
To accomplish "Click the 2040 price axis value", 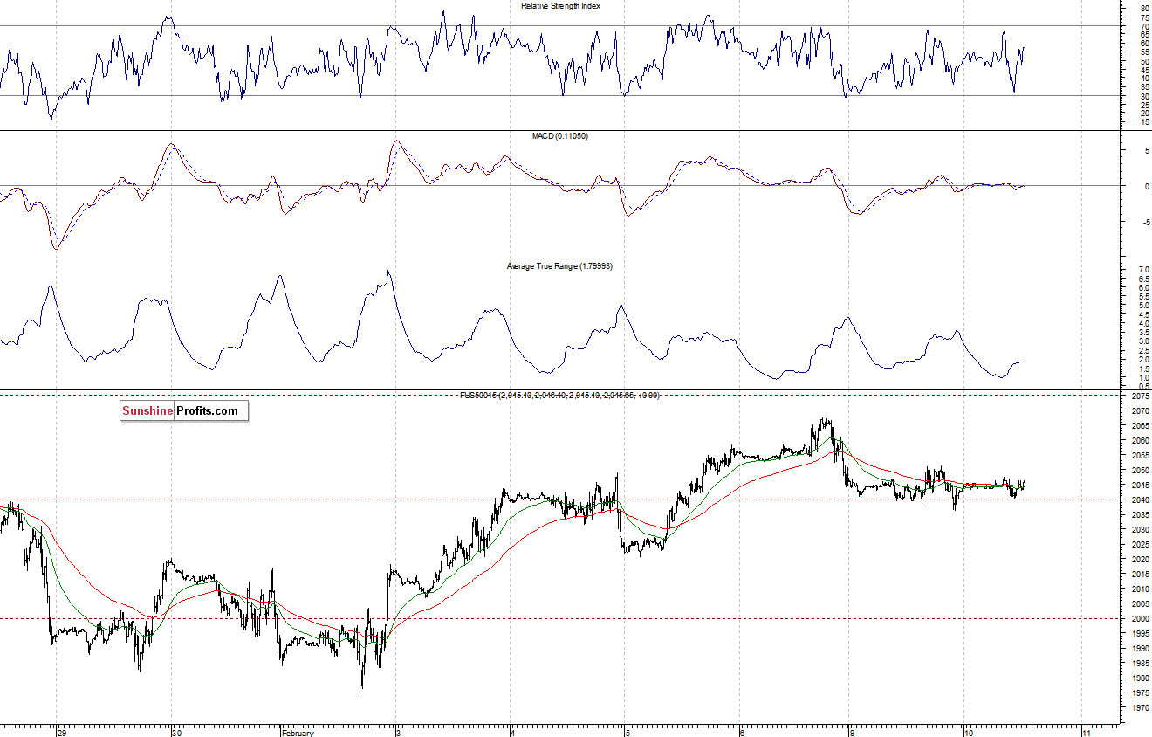I will point(1139,500).
